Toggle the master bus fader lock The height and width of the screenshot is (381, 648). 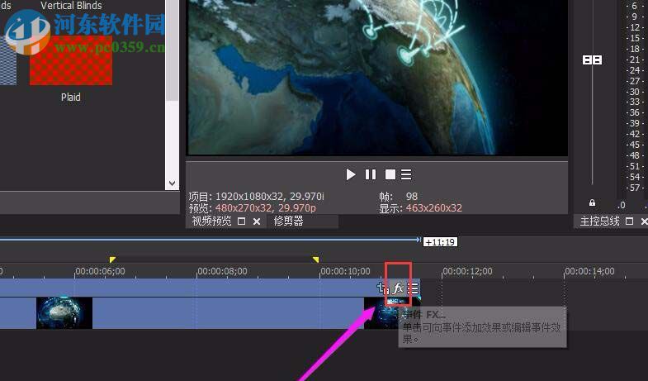[592, 202]
